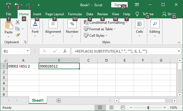Switch to Page Break Preview icon
This screenshot has width=183, height=111.
(x=123, y=108)
